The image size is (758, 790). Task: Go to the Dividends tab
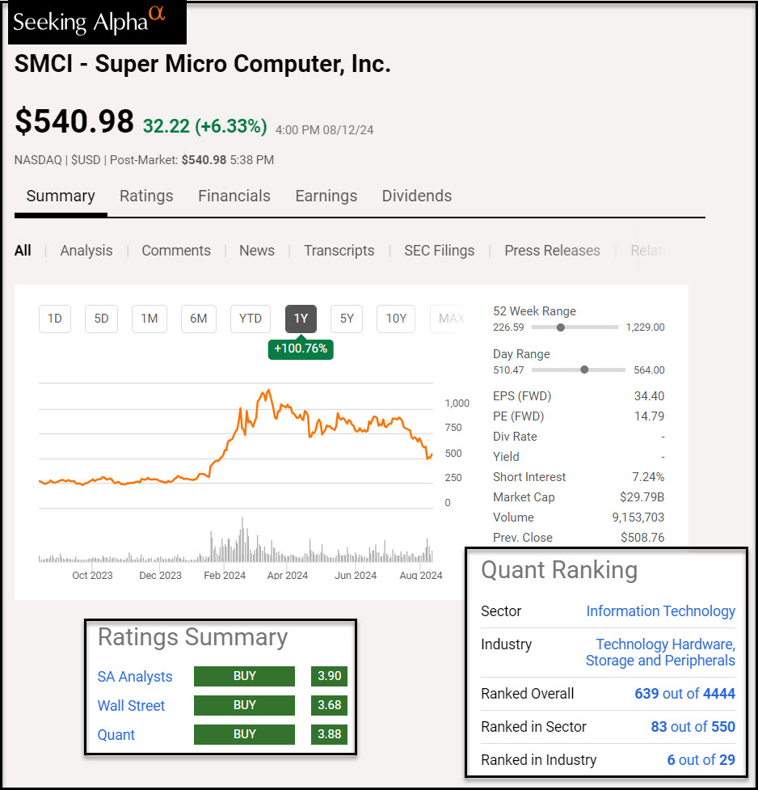click(416, 196)
